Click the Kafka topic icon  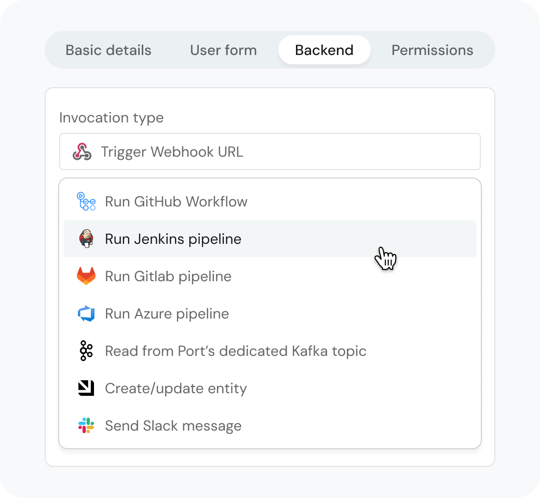(86, 351)
